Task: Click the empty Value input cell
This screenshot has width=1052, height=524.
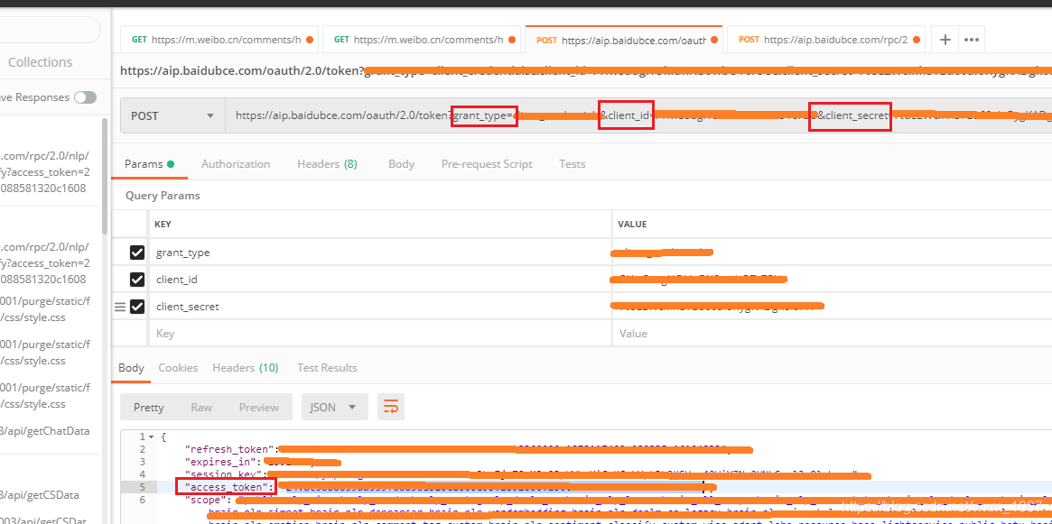Action: pos(832,333)
